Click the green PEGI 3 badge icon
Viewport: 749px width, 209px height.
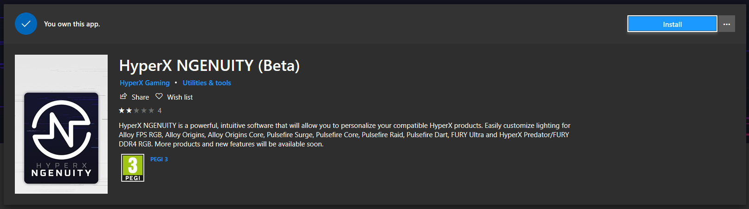133,168
